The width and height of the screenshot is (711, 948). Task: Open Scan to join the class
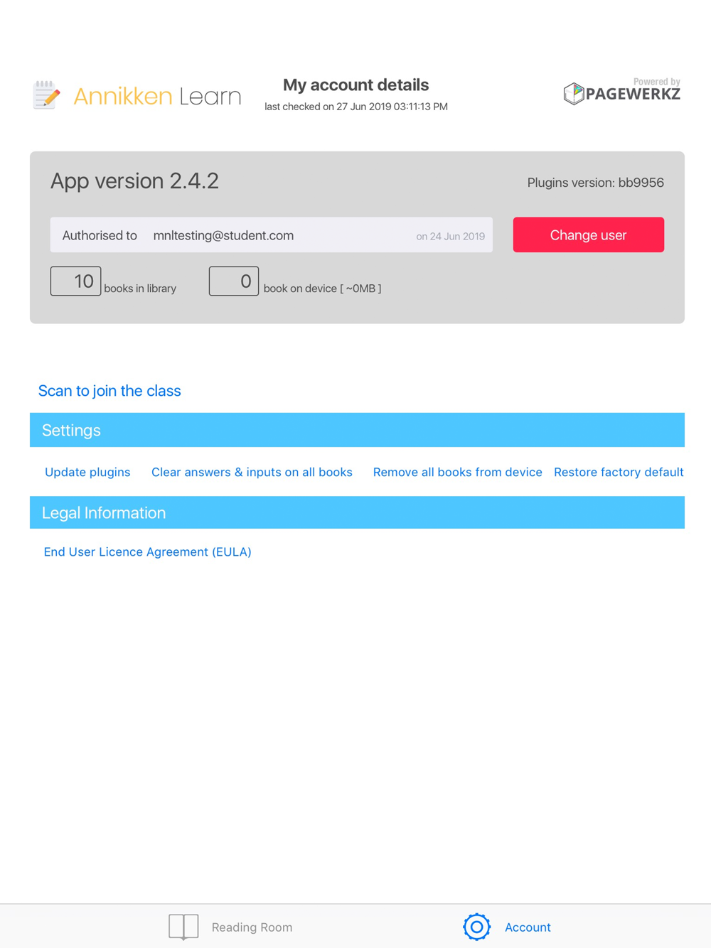point(109,391)
